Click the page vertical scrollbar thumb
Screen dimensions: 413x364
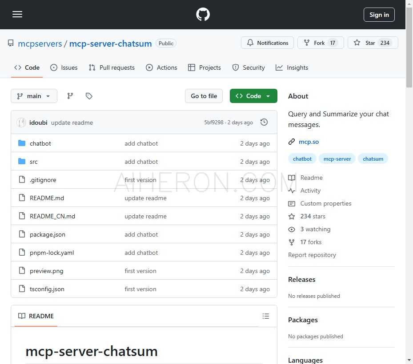point(409,48)
